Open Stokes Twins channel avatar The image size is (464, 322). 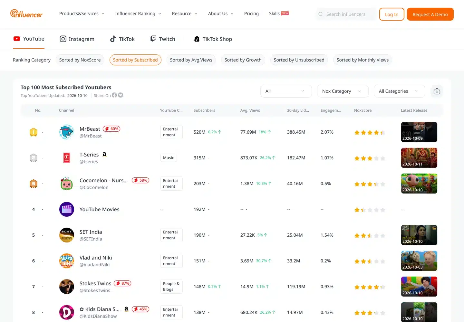click(67, 287)
